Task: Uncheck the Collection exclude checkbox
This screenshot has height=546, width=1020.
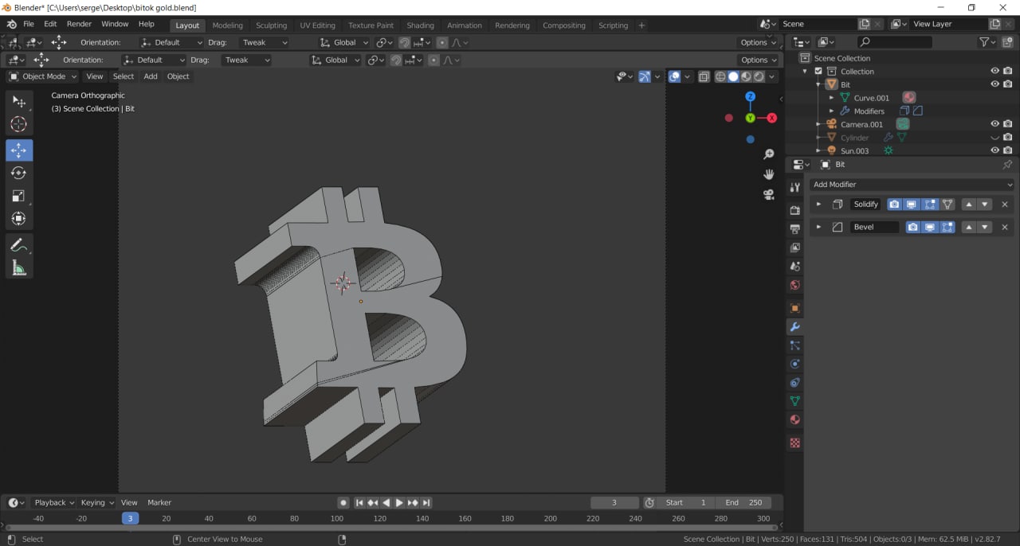Action: click(818, 72)
